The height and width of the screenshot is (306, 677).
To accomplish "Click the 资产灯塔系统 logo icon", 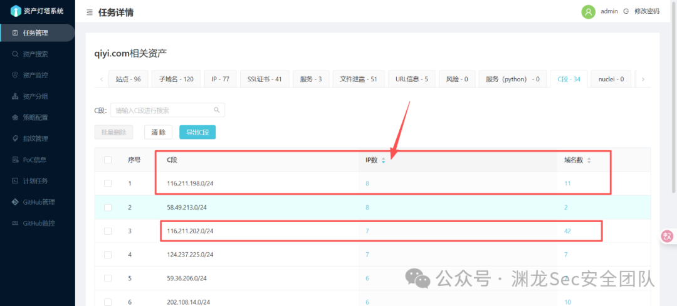I will coord(16,11).
